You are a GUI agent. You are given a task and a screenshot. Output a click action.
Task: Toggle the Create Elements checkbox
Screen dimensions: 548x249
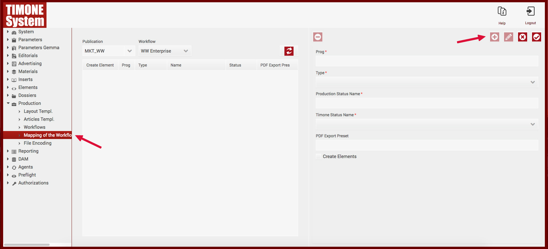(x=319, y=156)
